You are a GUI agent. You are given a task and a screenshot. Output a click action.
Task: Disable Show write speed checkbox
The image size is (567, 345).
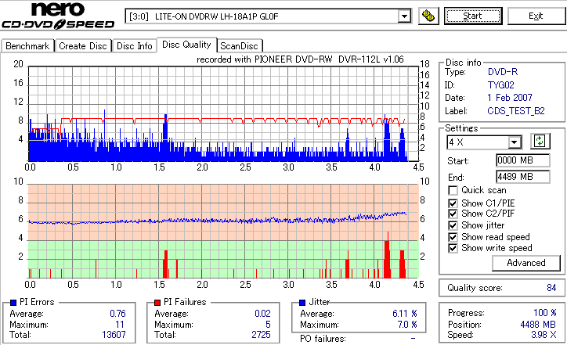453,248
